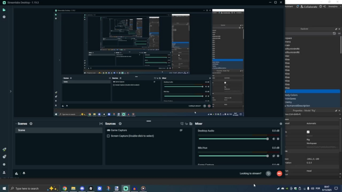
Task: Click the Automatic value in Properties
Action: pos(311,123)
